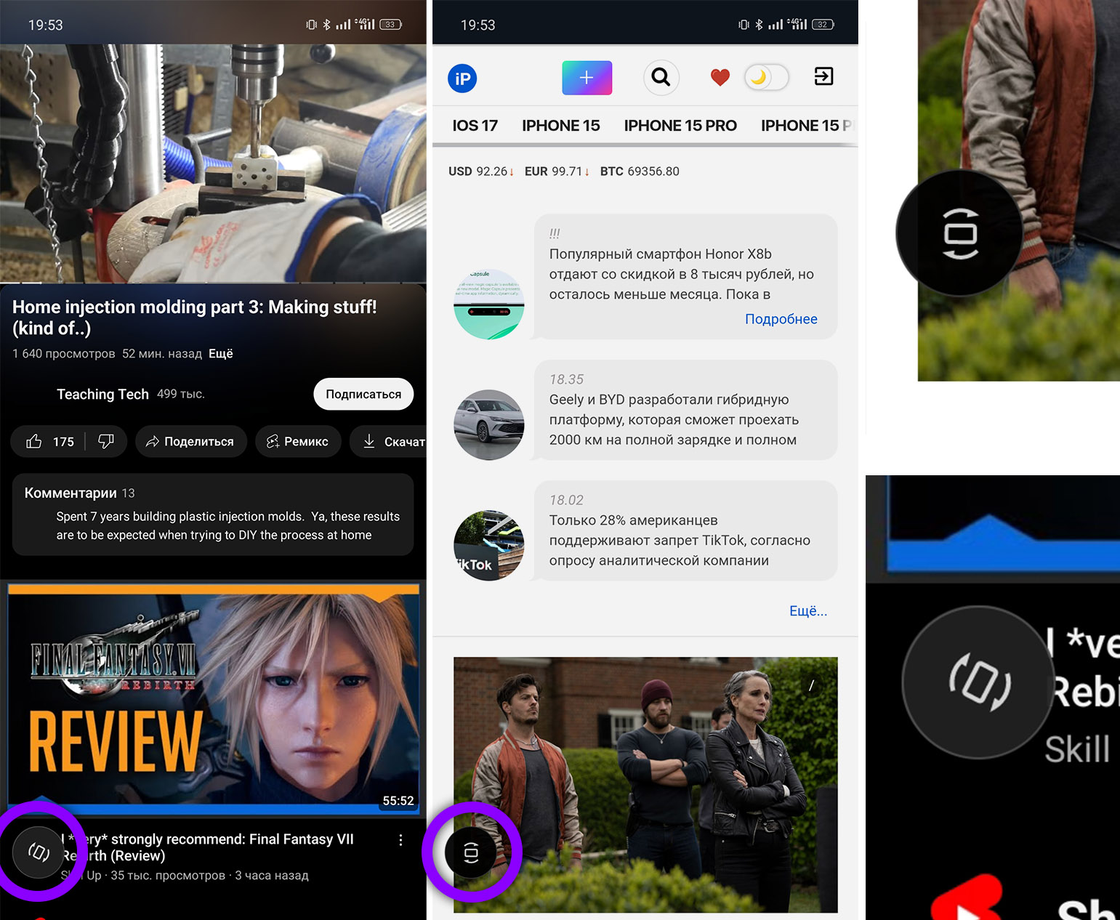The image size is (1120, 920).
Task: Tap the BTC 69356.80 rate
Action: (x=640, y=172)
